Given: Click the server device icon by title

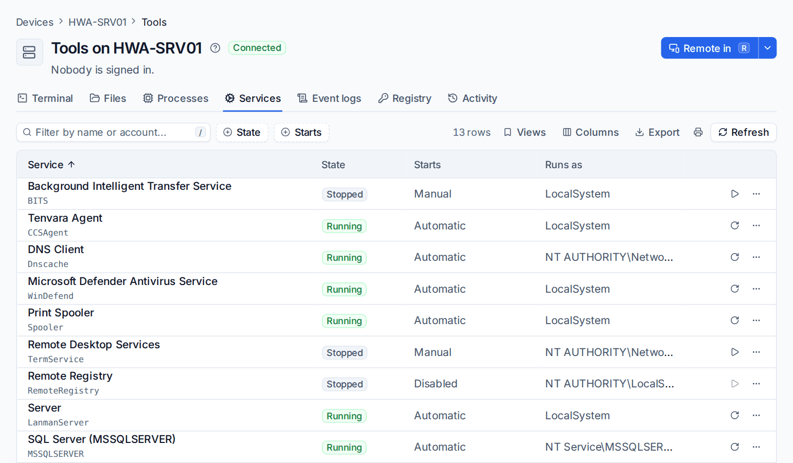Looking at the screenshot, I should click(29, 52).
